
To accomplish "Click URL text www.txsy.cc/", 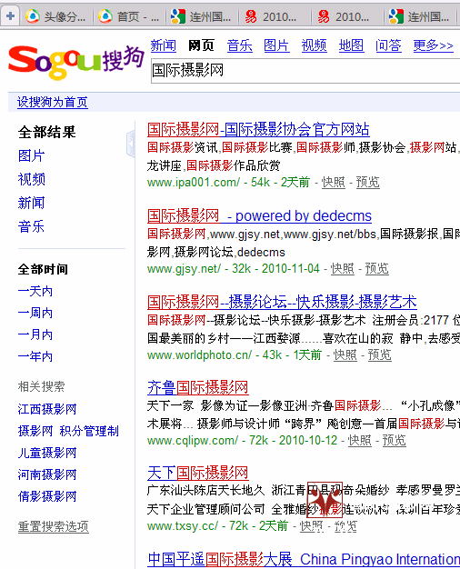I will point(183,525).
